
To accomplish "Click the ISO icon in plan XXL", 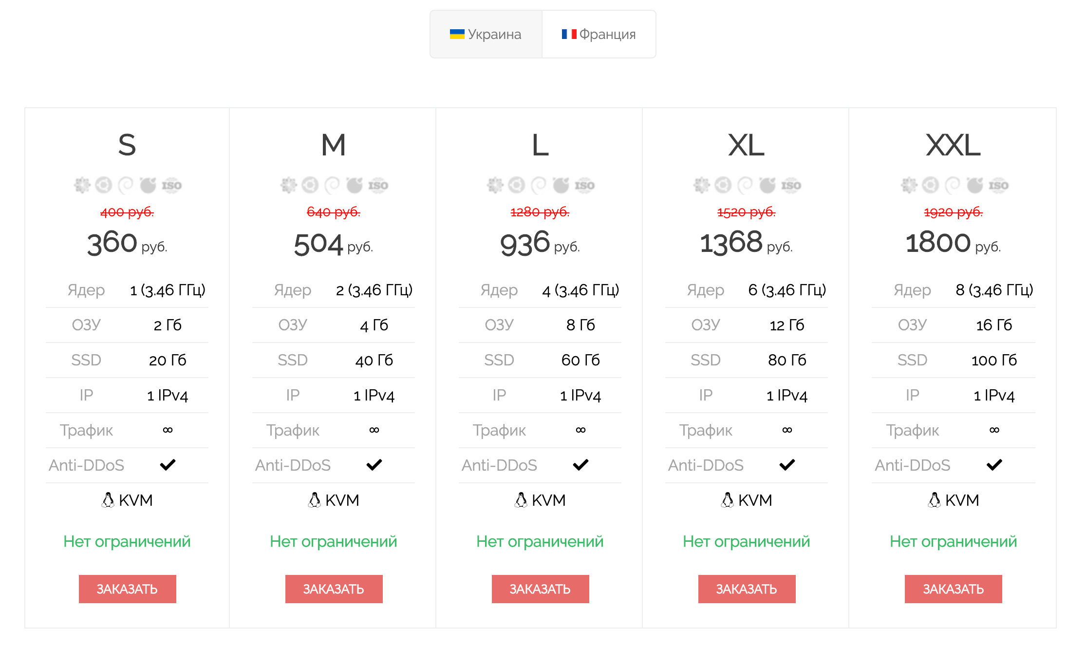I will pyautogui.click(x=998, y=185).
